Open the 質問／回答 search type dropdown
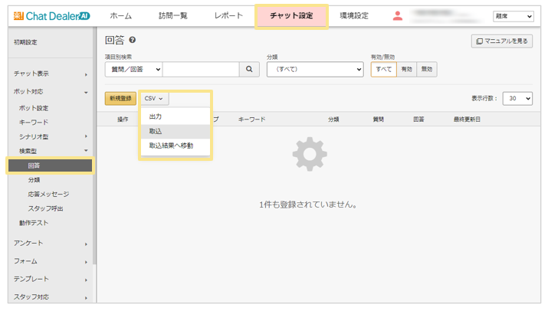548x311 pixels. tap(133, 70)
